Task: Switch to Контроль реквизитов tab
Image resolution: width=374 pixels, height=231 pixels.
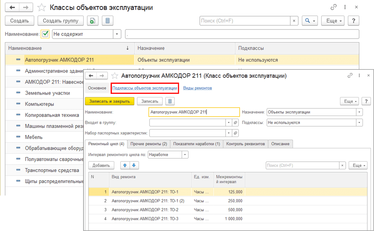Action: pyautogui.click(x=246, y=144)
